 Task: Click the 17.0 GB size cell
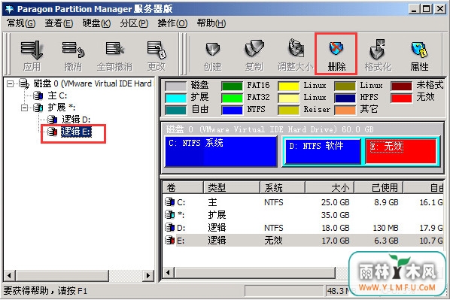pyautogui.click(x=335, y=241)
